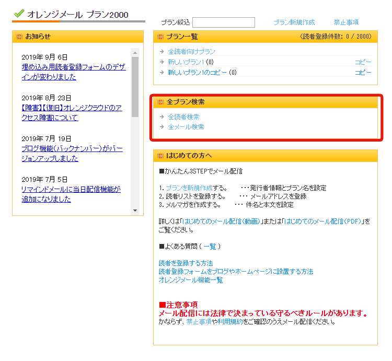Click the green checkmark icon beside オレンジメール

(x=19, y=13)
